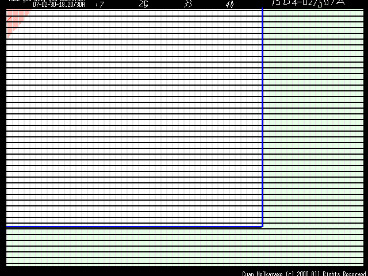
Task: Click the corner where the blue lines meet
Action: [x=263, y=227]
